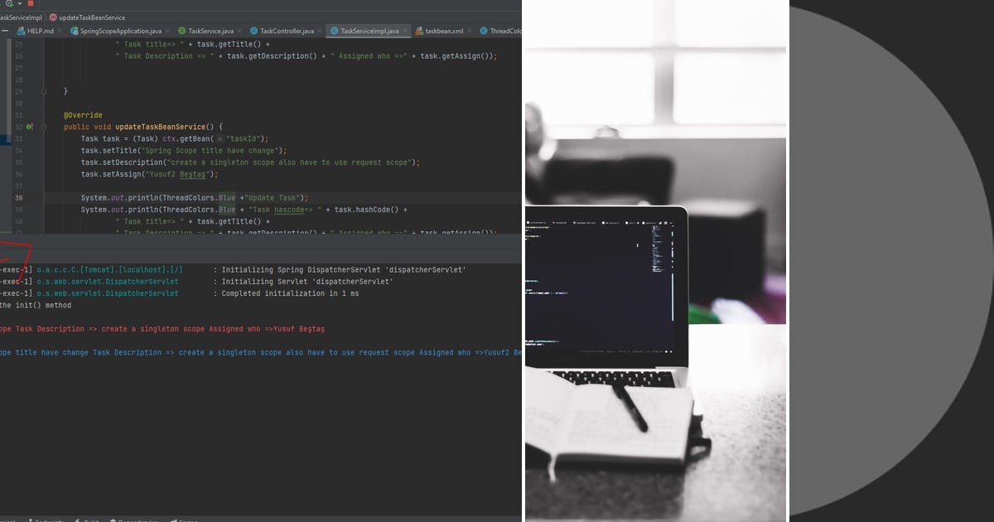Close the TaskServiceImpl.java editor tab

click(x=403, y=31)
